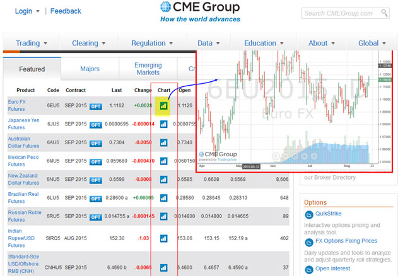Image resolution: width=398 pixels, height=276 pixels.
Task: Open the New Zealand Dollar Futures link
Action: (x=23, y=179)
